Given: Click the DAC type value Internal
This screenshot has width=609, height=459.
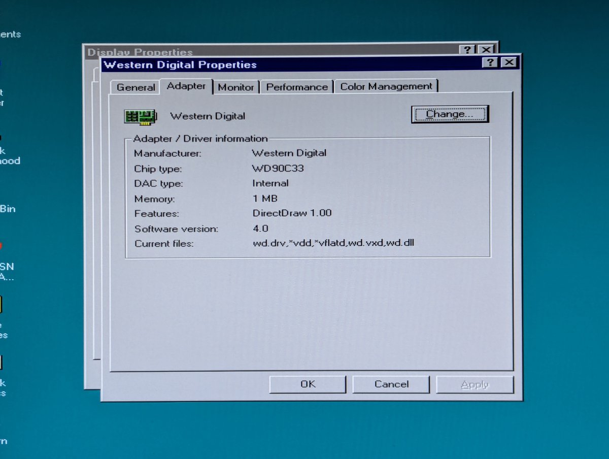Looking at the screenshot, I should pos(270,183).
